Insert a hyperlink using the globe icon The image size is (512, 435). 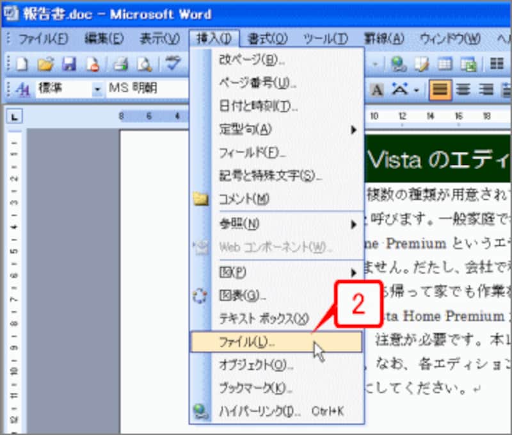pyautogui.click(x=397, y=64)
